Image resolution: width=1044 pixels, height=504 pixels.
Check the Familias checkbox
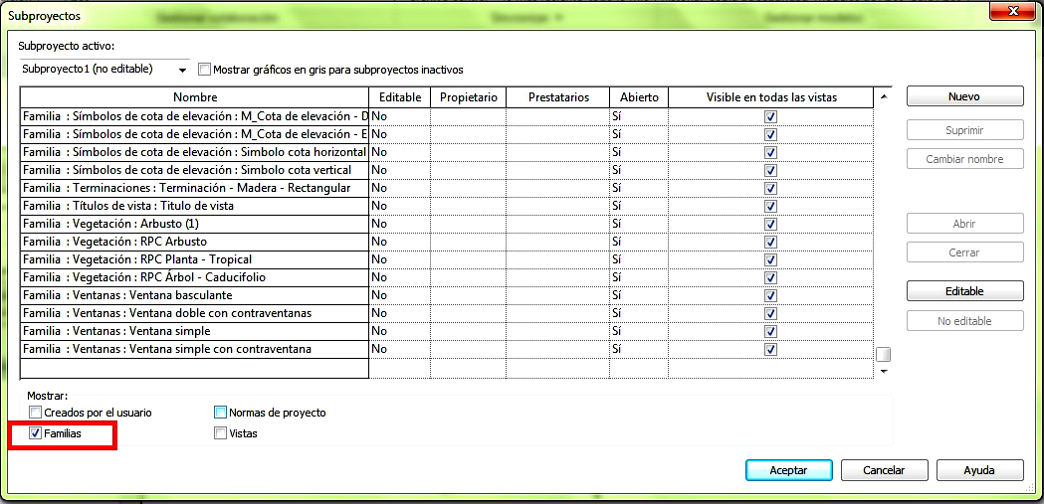36,434
